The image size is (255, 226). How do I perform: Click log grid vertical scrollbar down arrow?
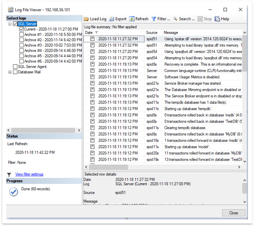[245, 161]
